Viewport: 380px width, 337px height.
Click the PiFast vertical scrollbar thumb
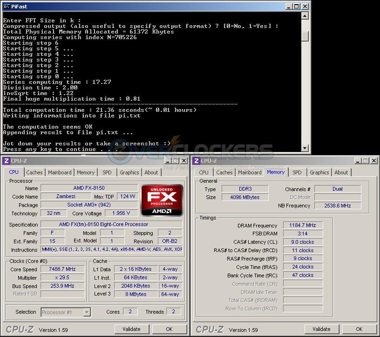[x=305, y=36]
